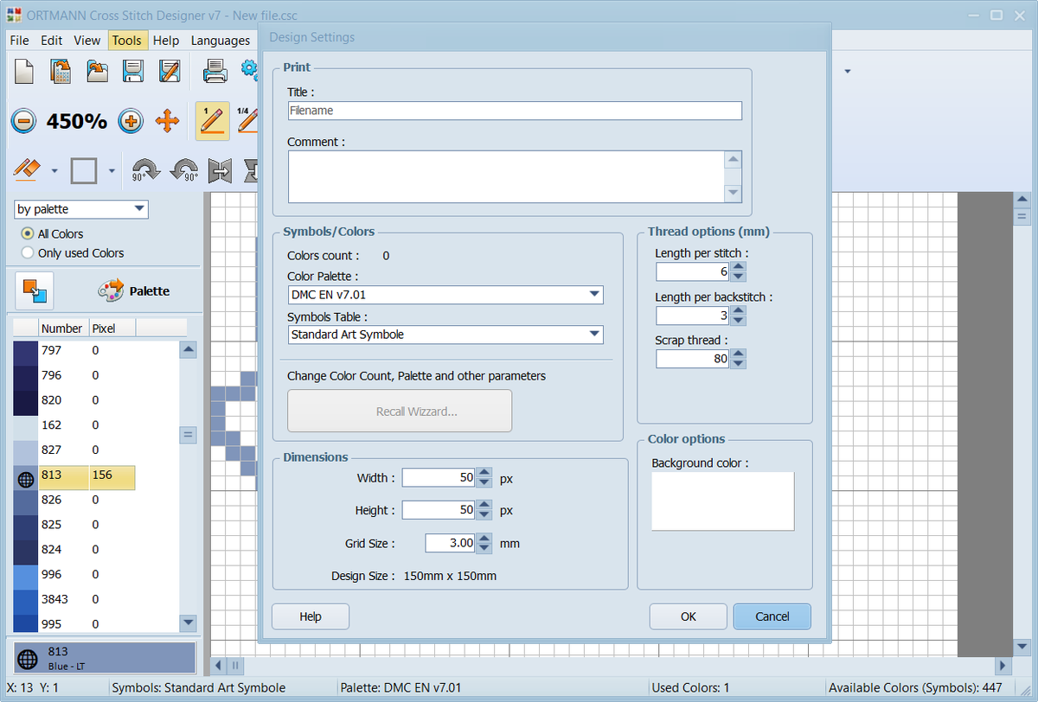Click the OK button
The image size is (1038, 702).
[x=689, y=616]
